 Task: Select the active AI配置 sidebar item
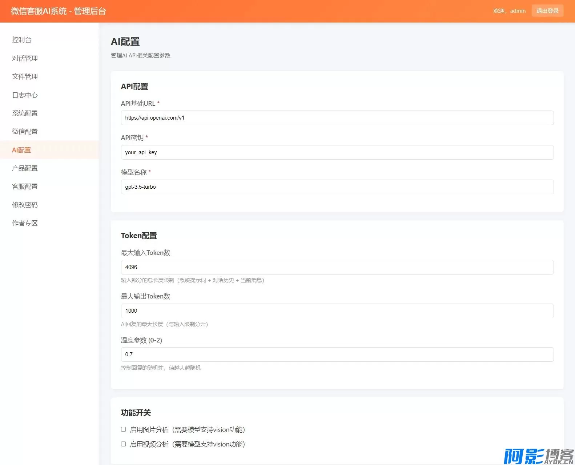(x=21, y=150)
